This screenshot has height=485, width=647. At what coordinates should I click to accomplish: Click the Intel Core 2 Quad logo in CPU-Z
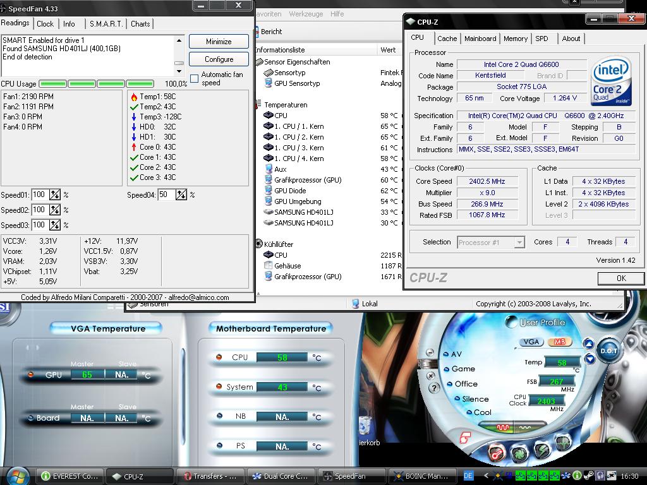[x=611, y=81]
